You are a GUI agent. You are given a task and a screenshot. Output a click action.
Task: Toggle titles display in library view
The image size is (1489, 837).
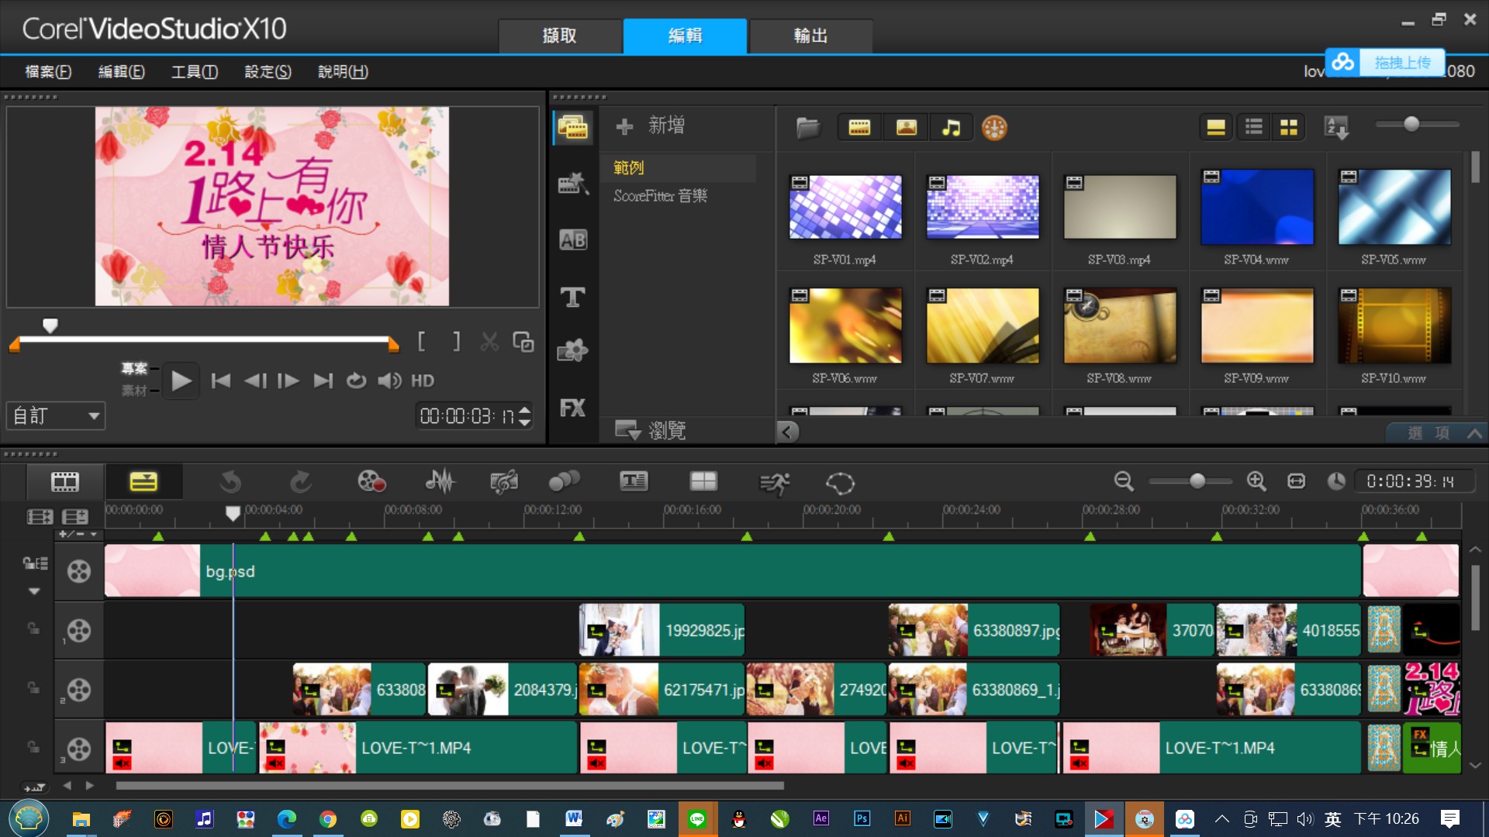pyautogui.click(x=1216, y=127)
